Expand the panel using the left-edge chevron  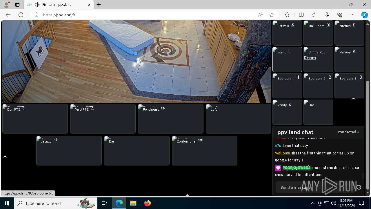point(5,156)
